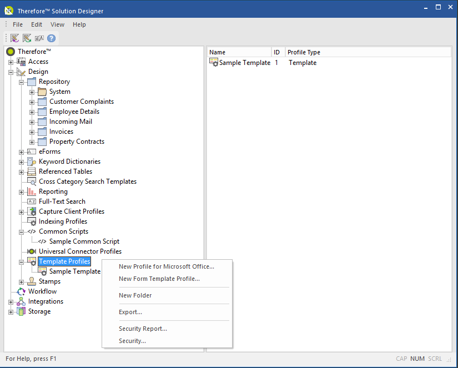
Task: Click the Help question mark toolbar icon
Action: point(51,38)
